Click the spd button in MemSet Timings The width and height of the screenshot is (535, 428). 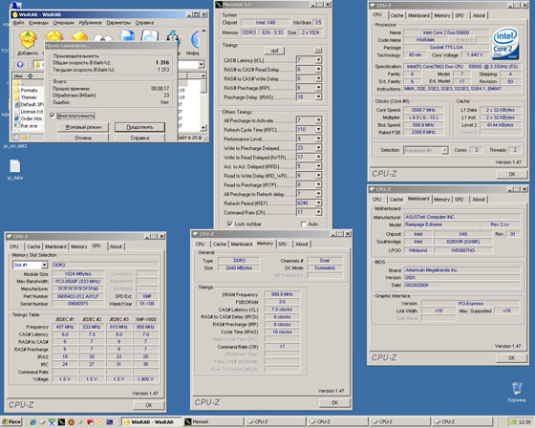tap(274, 51)
